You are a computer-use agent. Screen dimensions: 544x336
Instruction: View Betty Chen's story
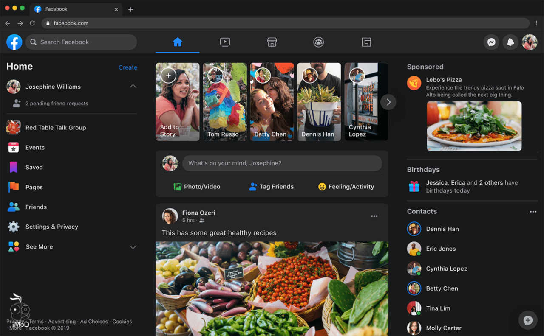[x=272, y=102]
